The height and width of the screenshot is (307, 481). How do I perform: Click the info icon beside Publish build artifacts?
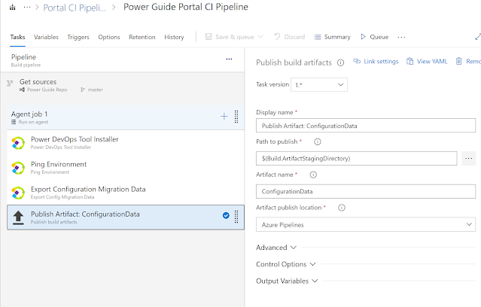340,62
